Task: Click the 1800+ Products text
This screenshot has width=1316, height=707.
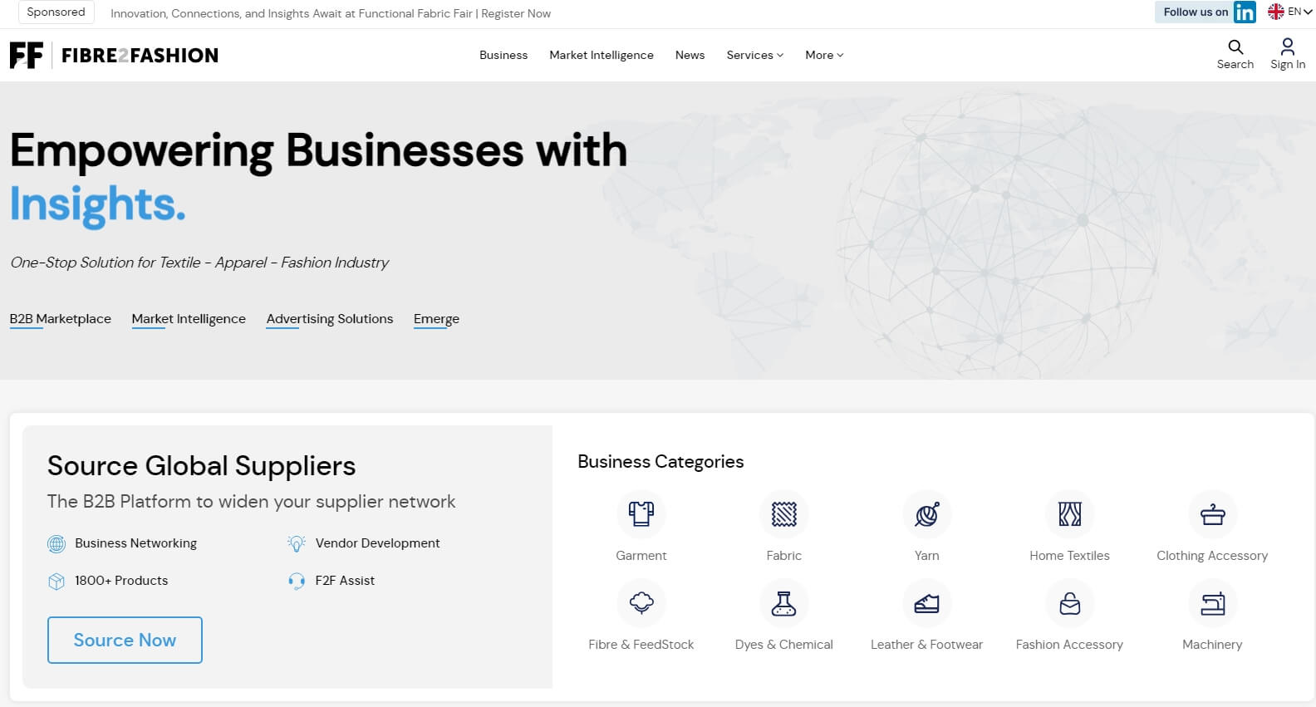Action: 121,581
